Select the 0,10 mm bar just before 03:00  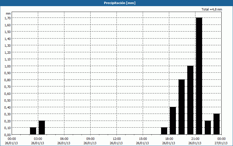(33, 131)
